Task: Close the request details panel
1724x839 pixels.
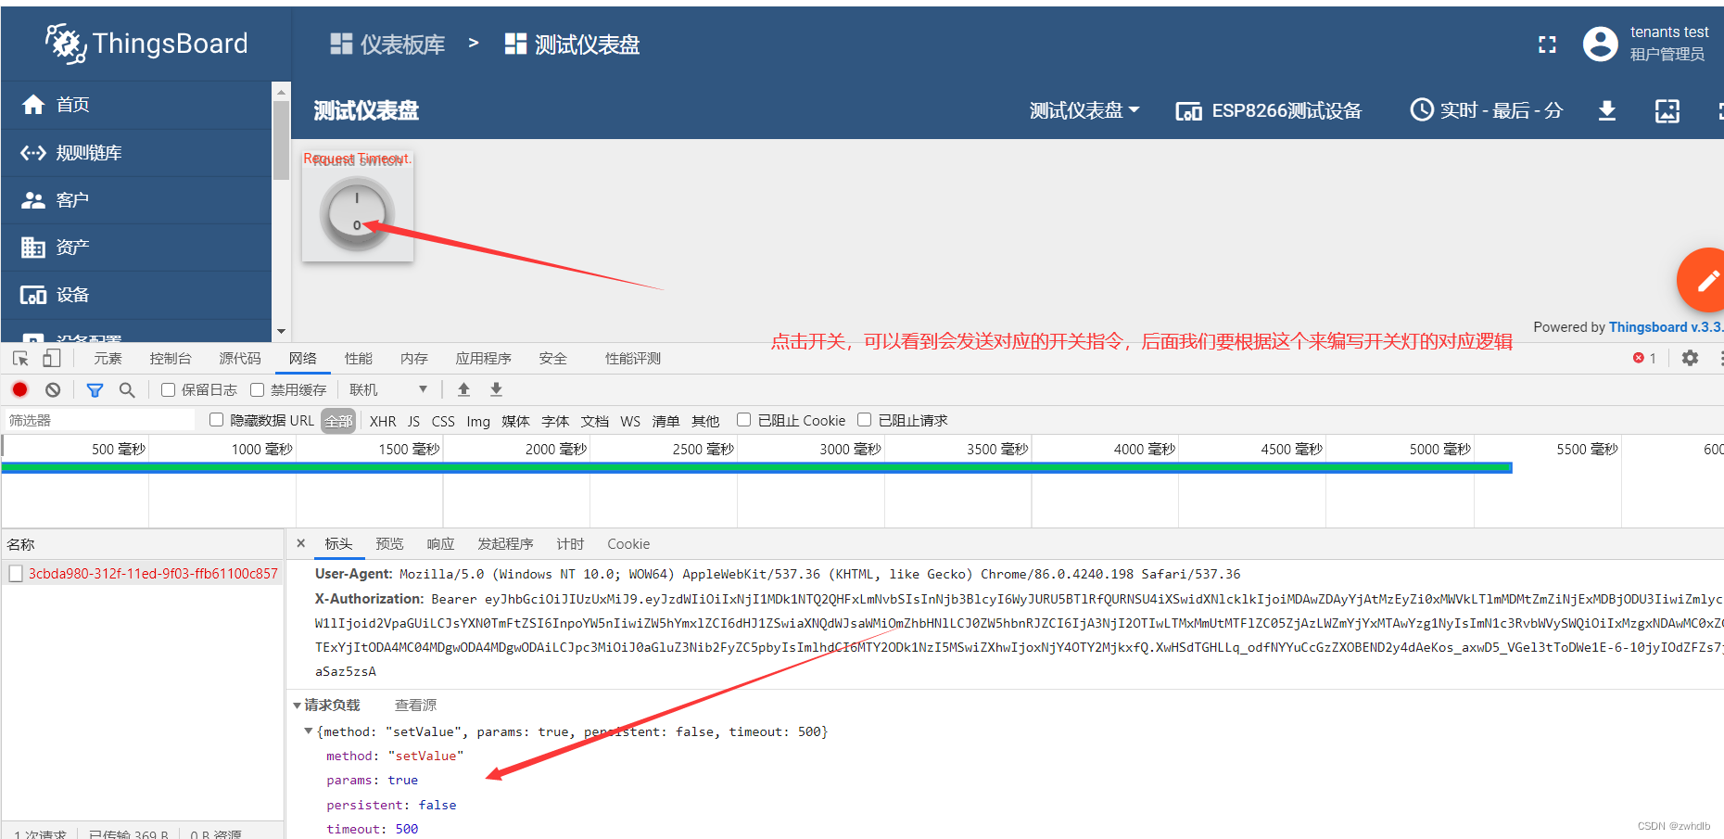Action: (301, 543)
